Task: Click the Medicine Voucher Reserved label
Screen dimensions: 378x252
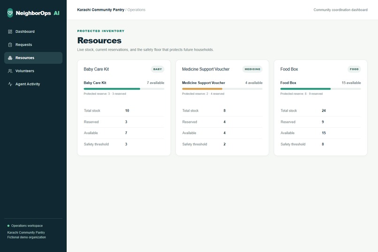Action: tap(189, 122)
